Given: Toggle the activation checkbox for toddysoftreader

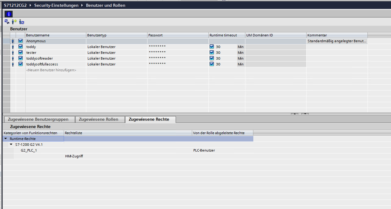Looking at the screenshot, I should pos(20,58).
